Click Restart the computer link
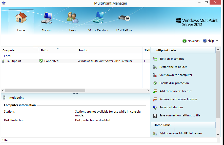The image size is (224, 145). tap(173, 67)
